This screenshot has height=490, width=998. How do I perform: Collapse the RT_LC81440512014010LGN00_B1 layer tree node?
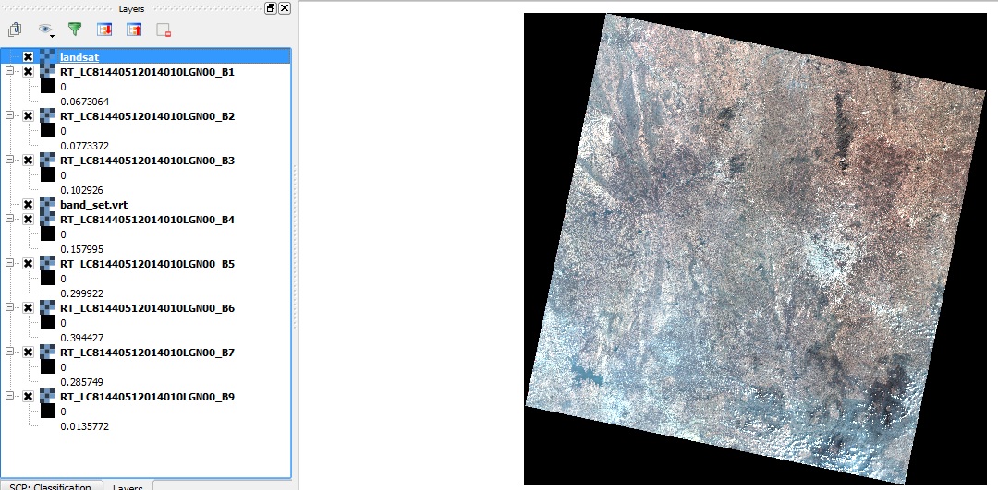pyautogui.click(x=10, y=72)
